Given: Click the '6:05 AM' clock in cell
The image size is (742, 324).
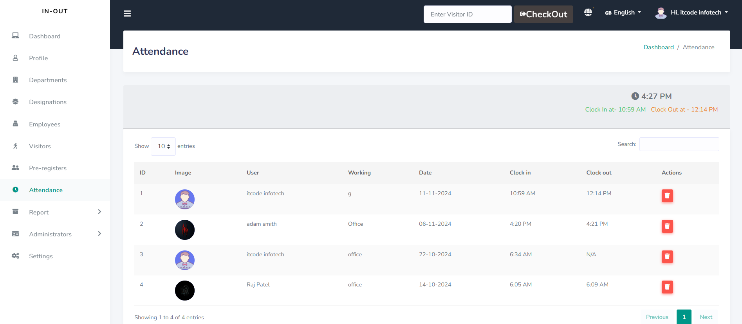Looking at the screenshot, I should [x=520, y=284].
